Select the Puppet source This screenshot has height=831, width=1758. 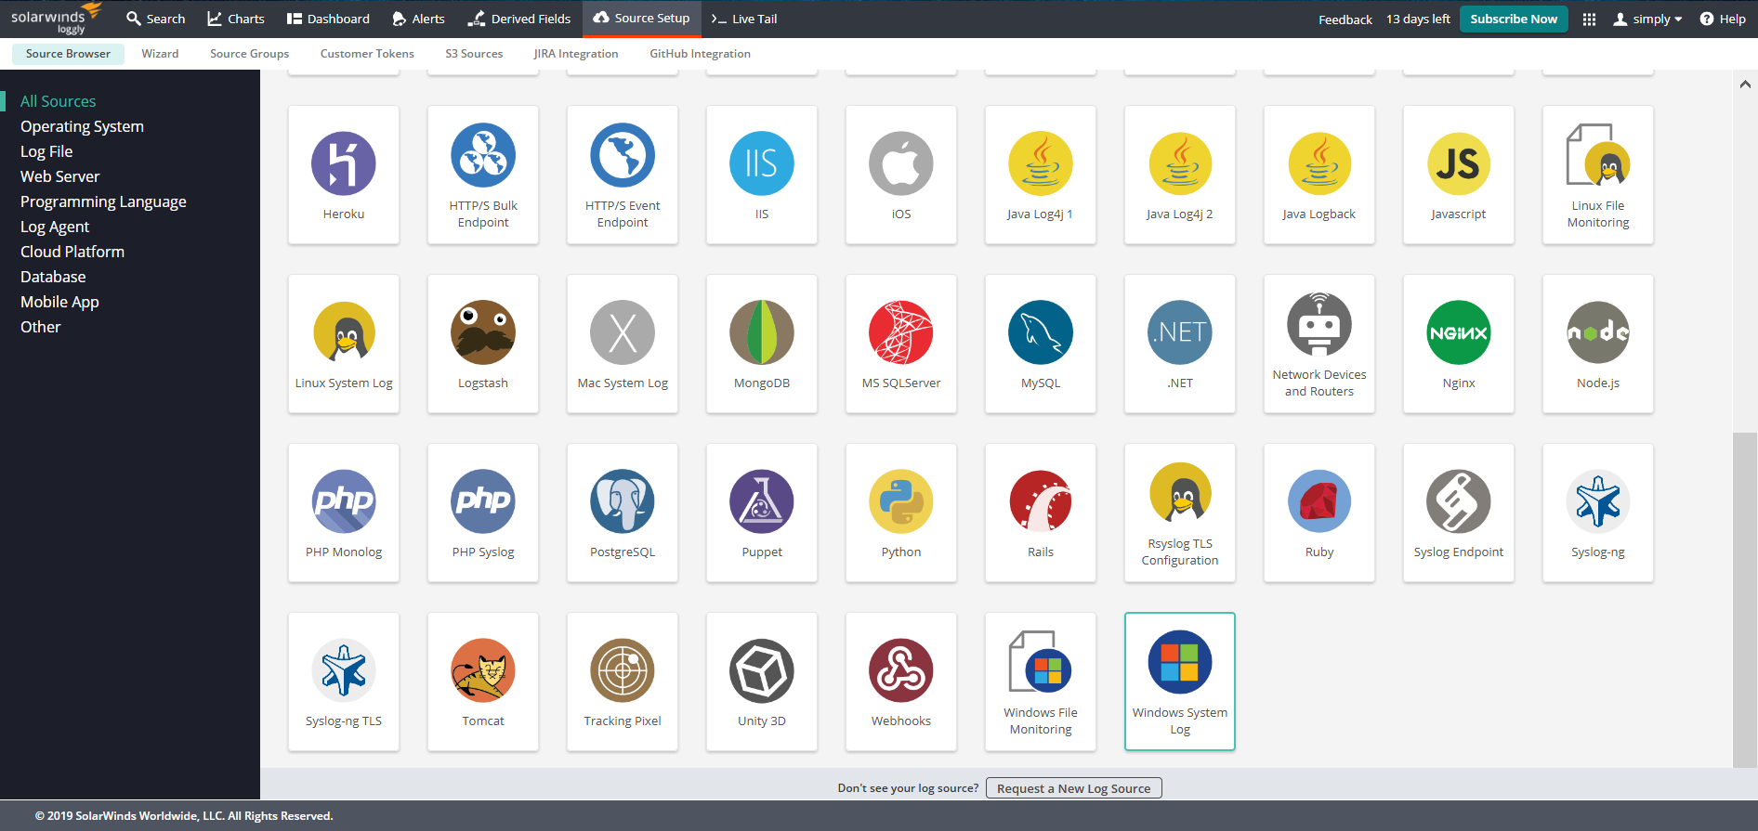(x=762, y=513)
